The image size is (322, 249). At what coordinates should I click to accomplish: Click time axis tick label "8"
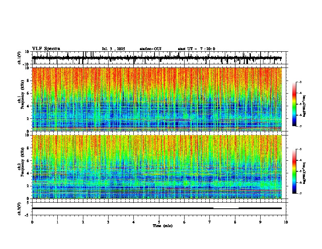[x=235, y=222]
